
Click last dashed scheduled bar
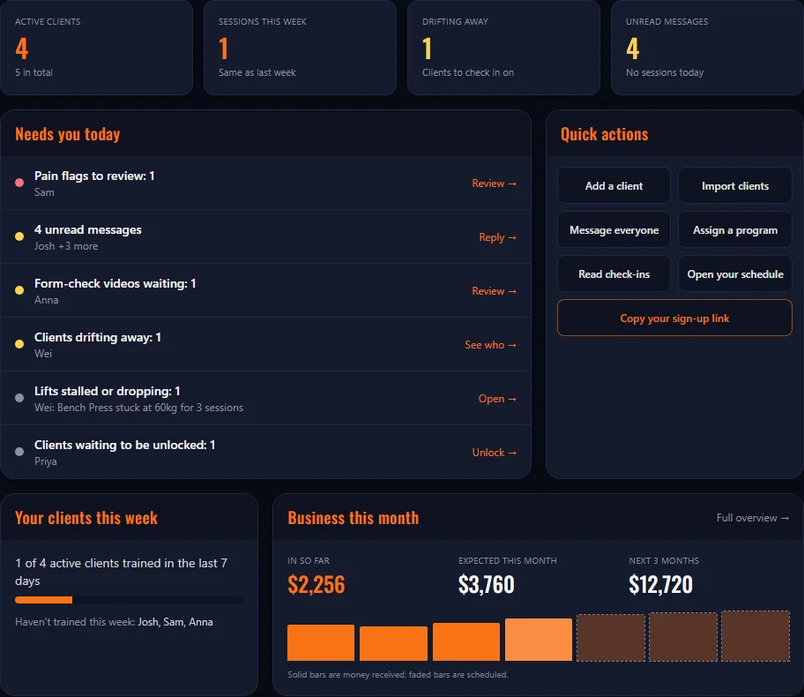[756, 636]
